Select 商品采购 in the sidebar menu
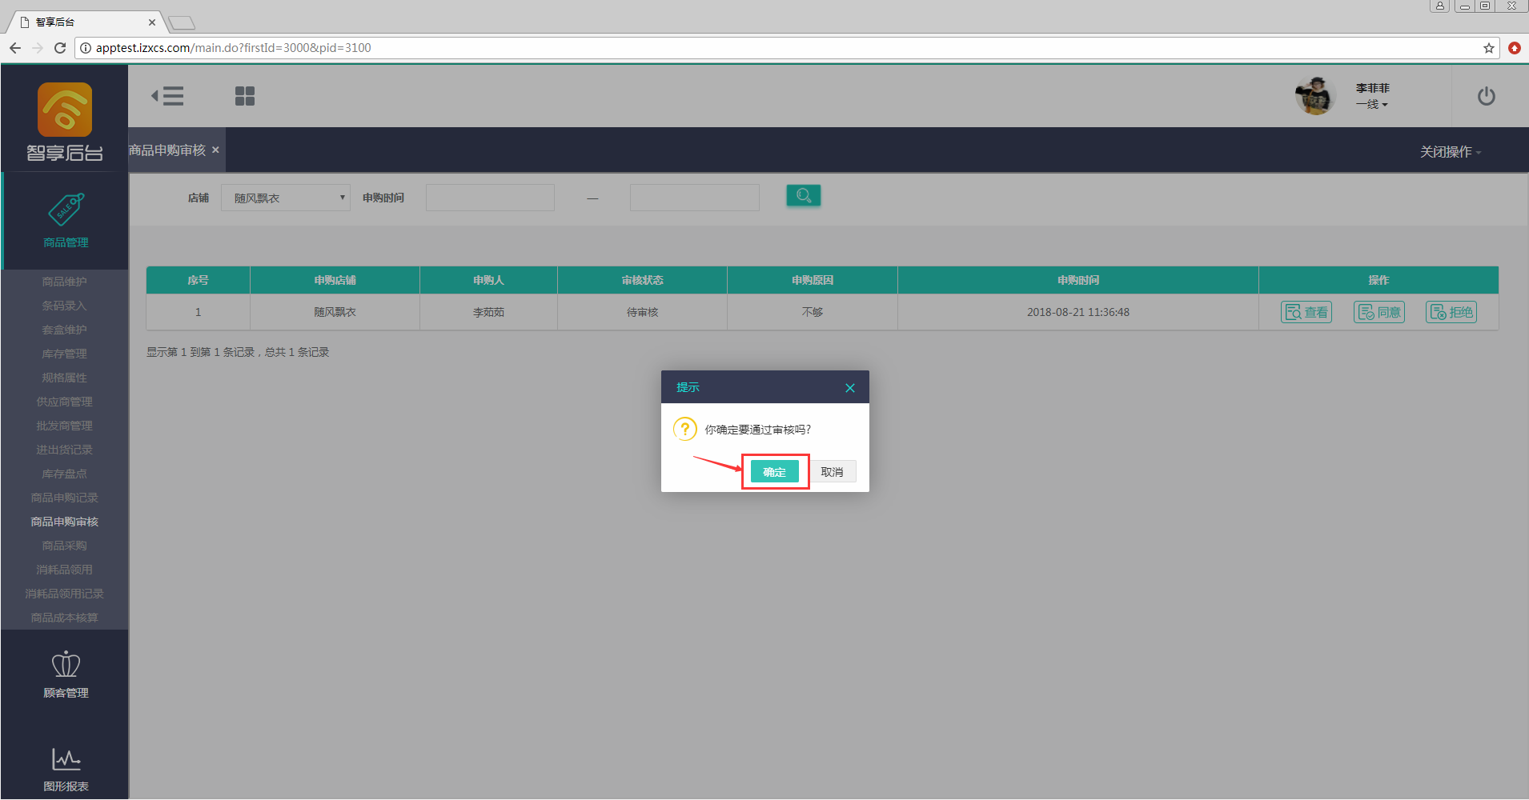The height and width of the screenshot is (800, 1529). tap(65, 546)
